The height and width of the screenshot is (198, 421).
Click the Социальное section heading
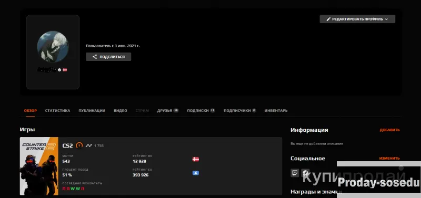308,158
